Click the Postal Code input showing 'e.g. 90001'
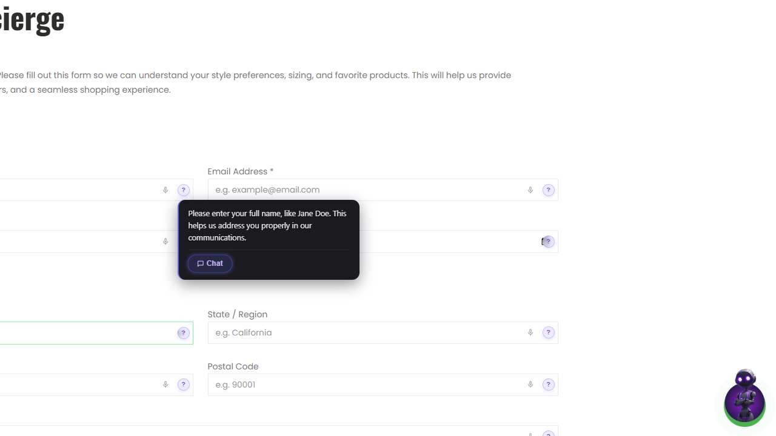Viewport: 776px width, 436px height. (364, 385)
